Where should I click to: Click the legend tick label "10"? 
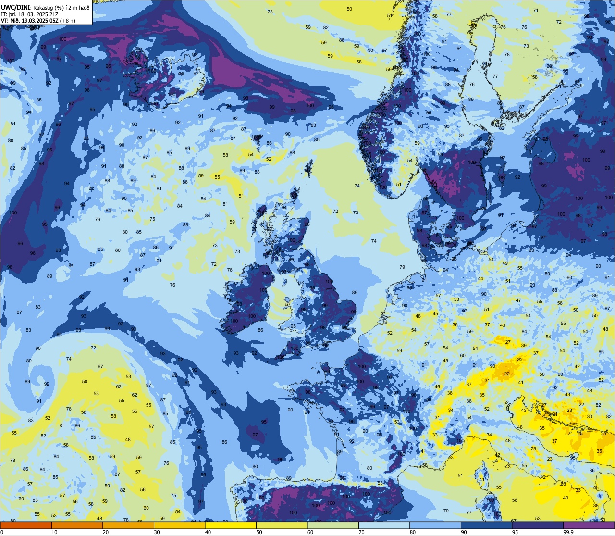point(54,532)
